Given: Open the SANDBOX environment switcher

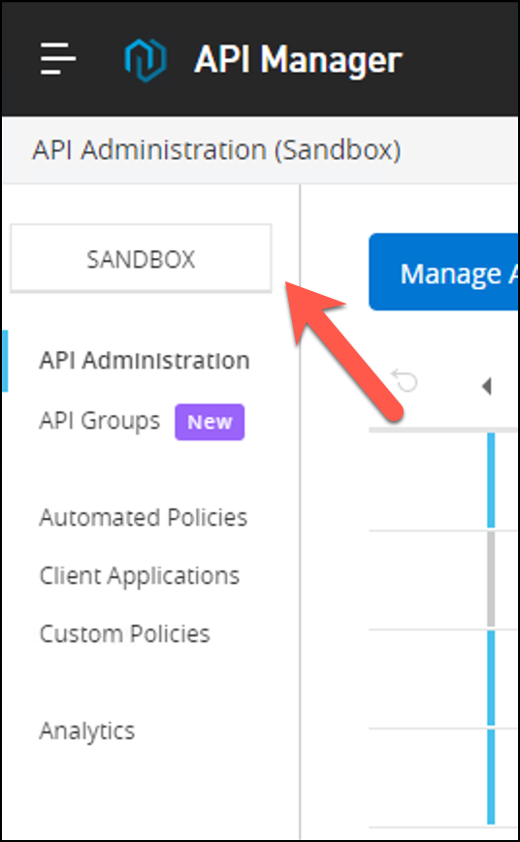Looking at the screenshot, I should coord(141,259).
